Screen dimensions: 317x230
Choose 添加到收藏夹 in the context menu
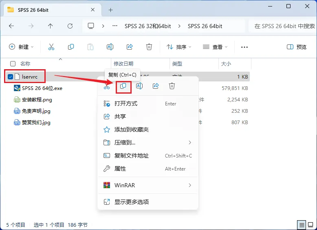(x=148, y=129)
